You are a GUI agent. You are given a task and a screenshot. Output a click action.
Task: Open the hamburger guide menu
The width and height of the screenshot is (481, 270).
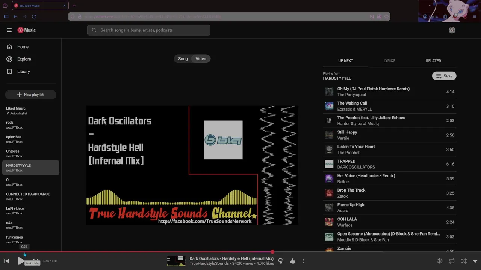[x=9, y=30]
